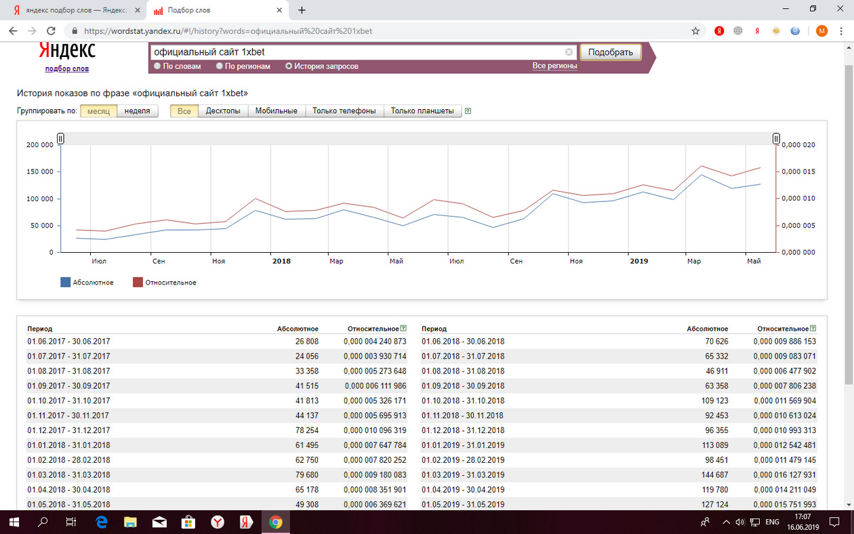
Task: Open Task View on the taskbar
Action: (x=70, y=522)
